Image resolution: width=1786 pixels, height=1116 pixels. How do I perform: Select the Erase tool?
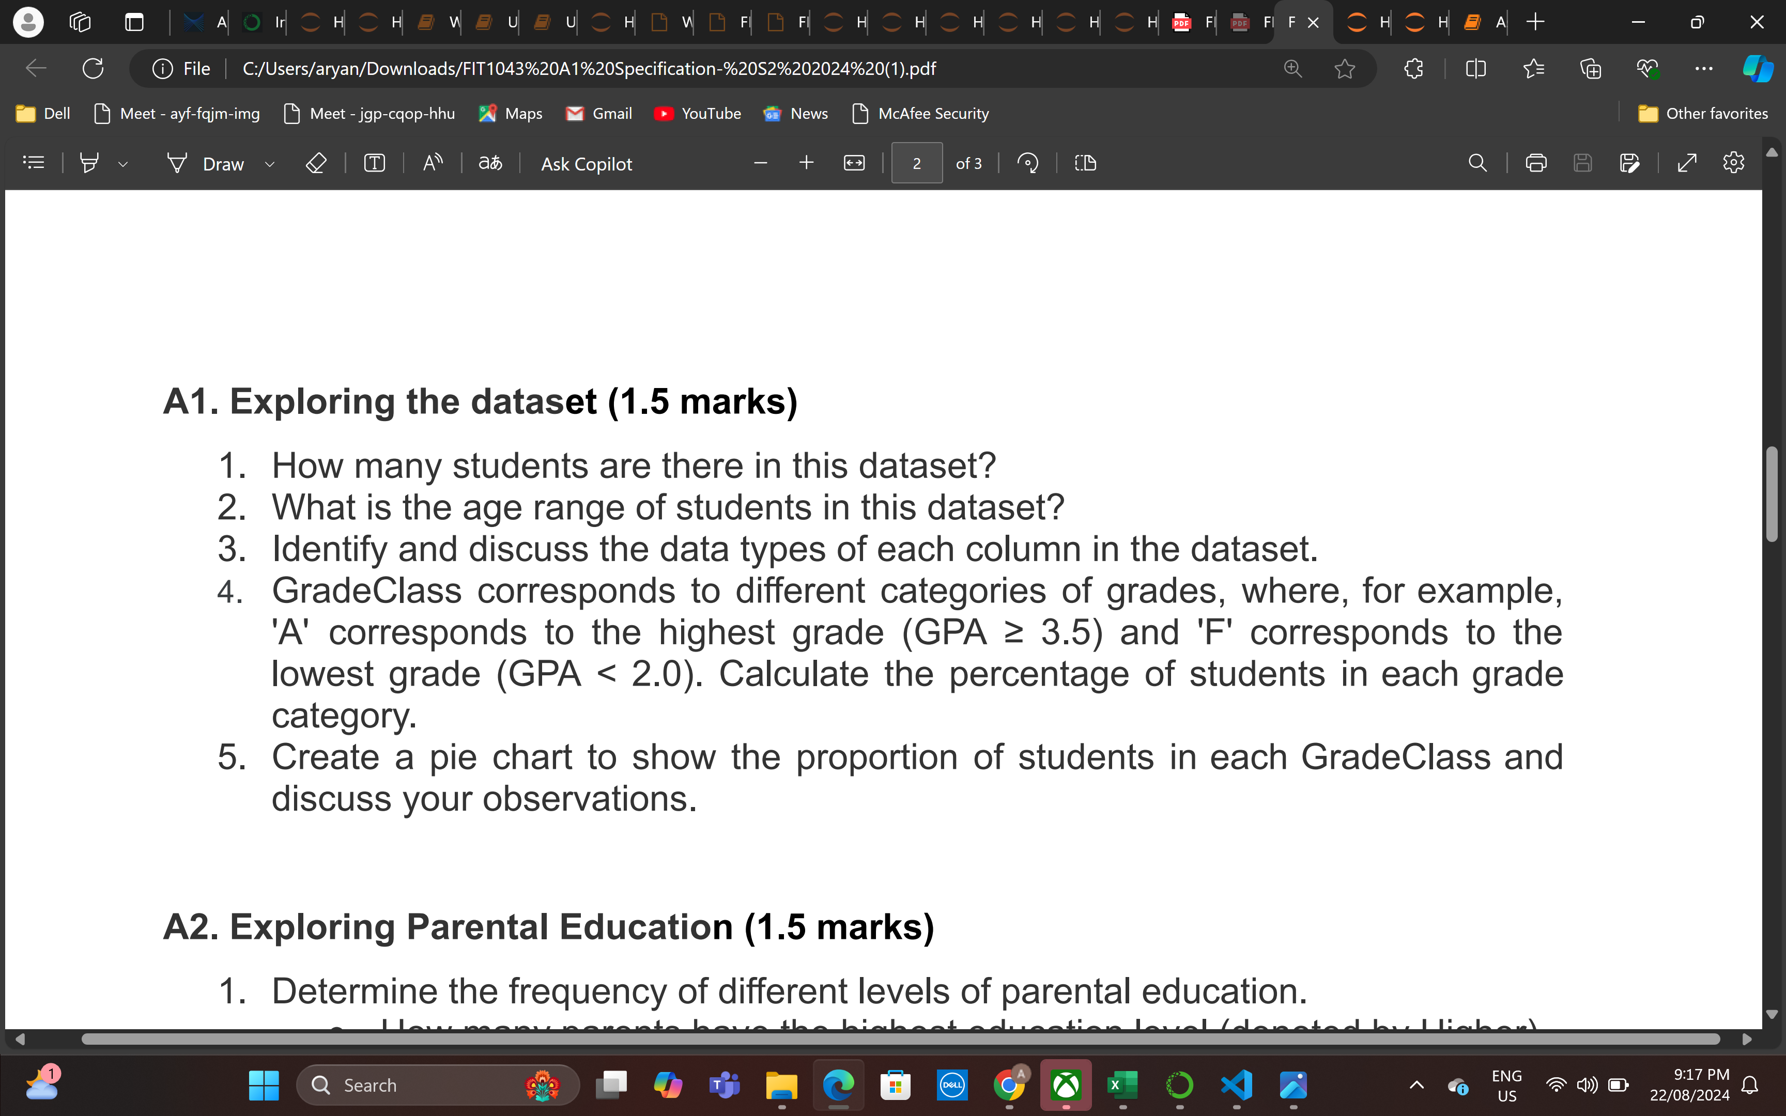[316, 163]
